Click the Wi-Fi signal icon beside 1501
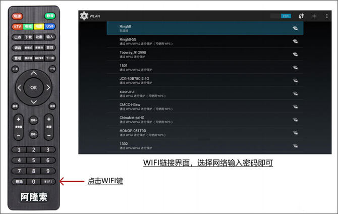 [x=295, y=67]
